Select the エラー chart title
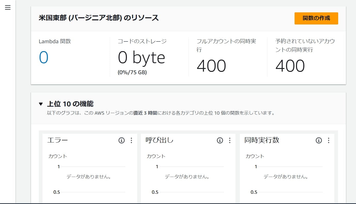Screen dimensions: 356x204 [x=57, y=140]
